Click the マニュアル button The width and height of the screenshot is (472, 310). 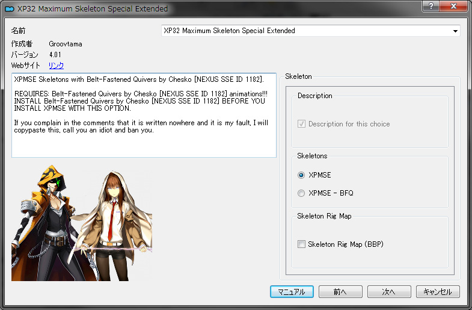pyautogui.click(x=292, y=291)
